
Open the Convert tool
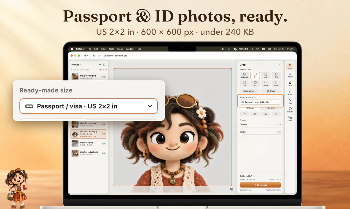coord(290,110)
